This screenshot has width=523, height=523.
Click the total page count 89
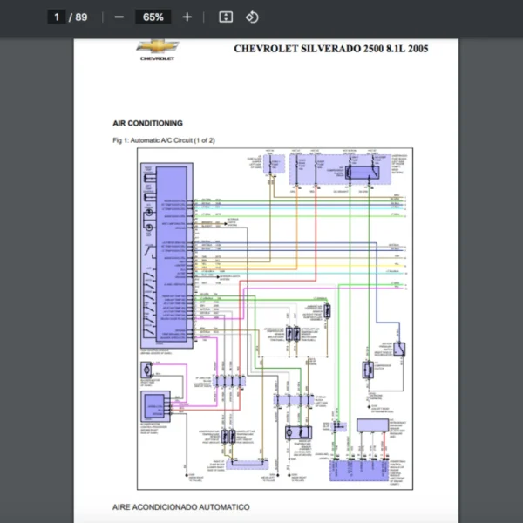click(82, 17)
